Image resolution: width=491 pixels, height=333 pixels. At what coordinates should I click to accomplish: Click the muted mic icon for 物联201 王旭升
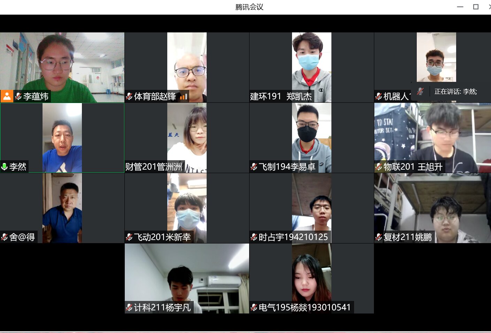point(379,167)
